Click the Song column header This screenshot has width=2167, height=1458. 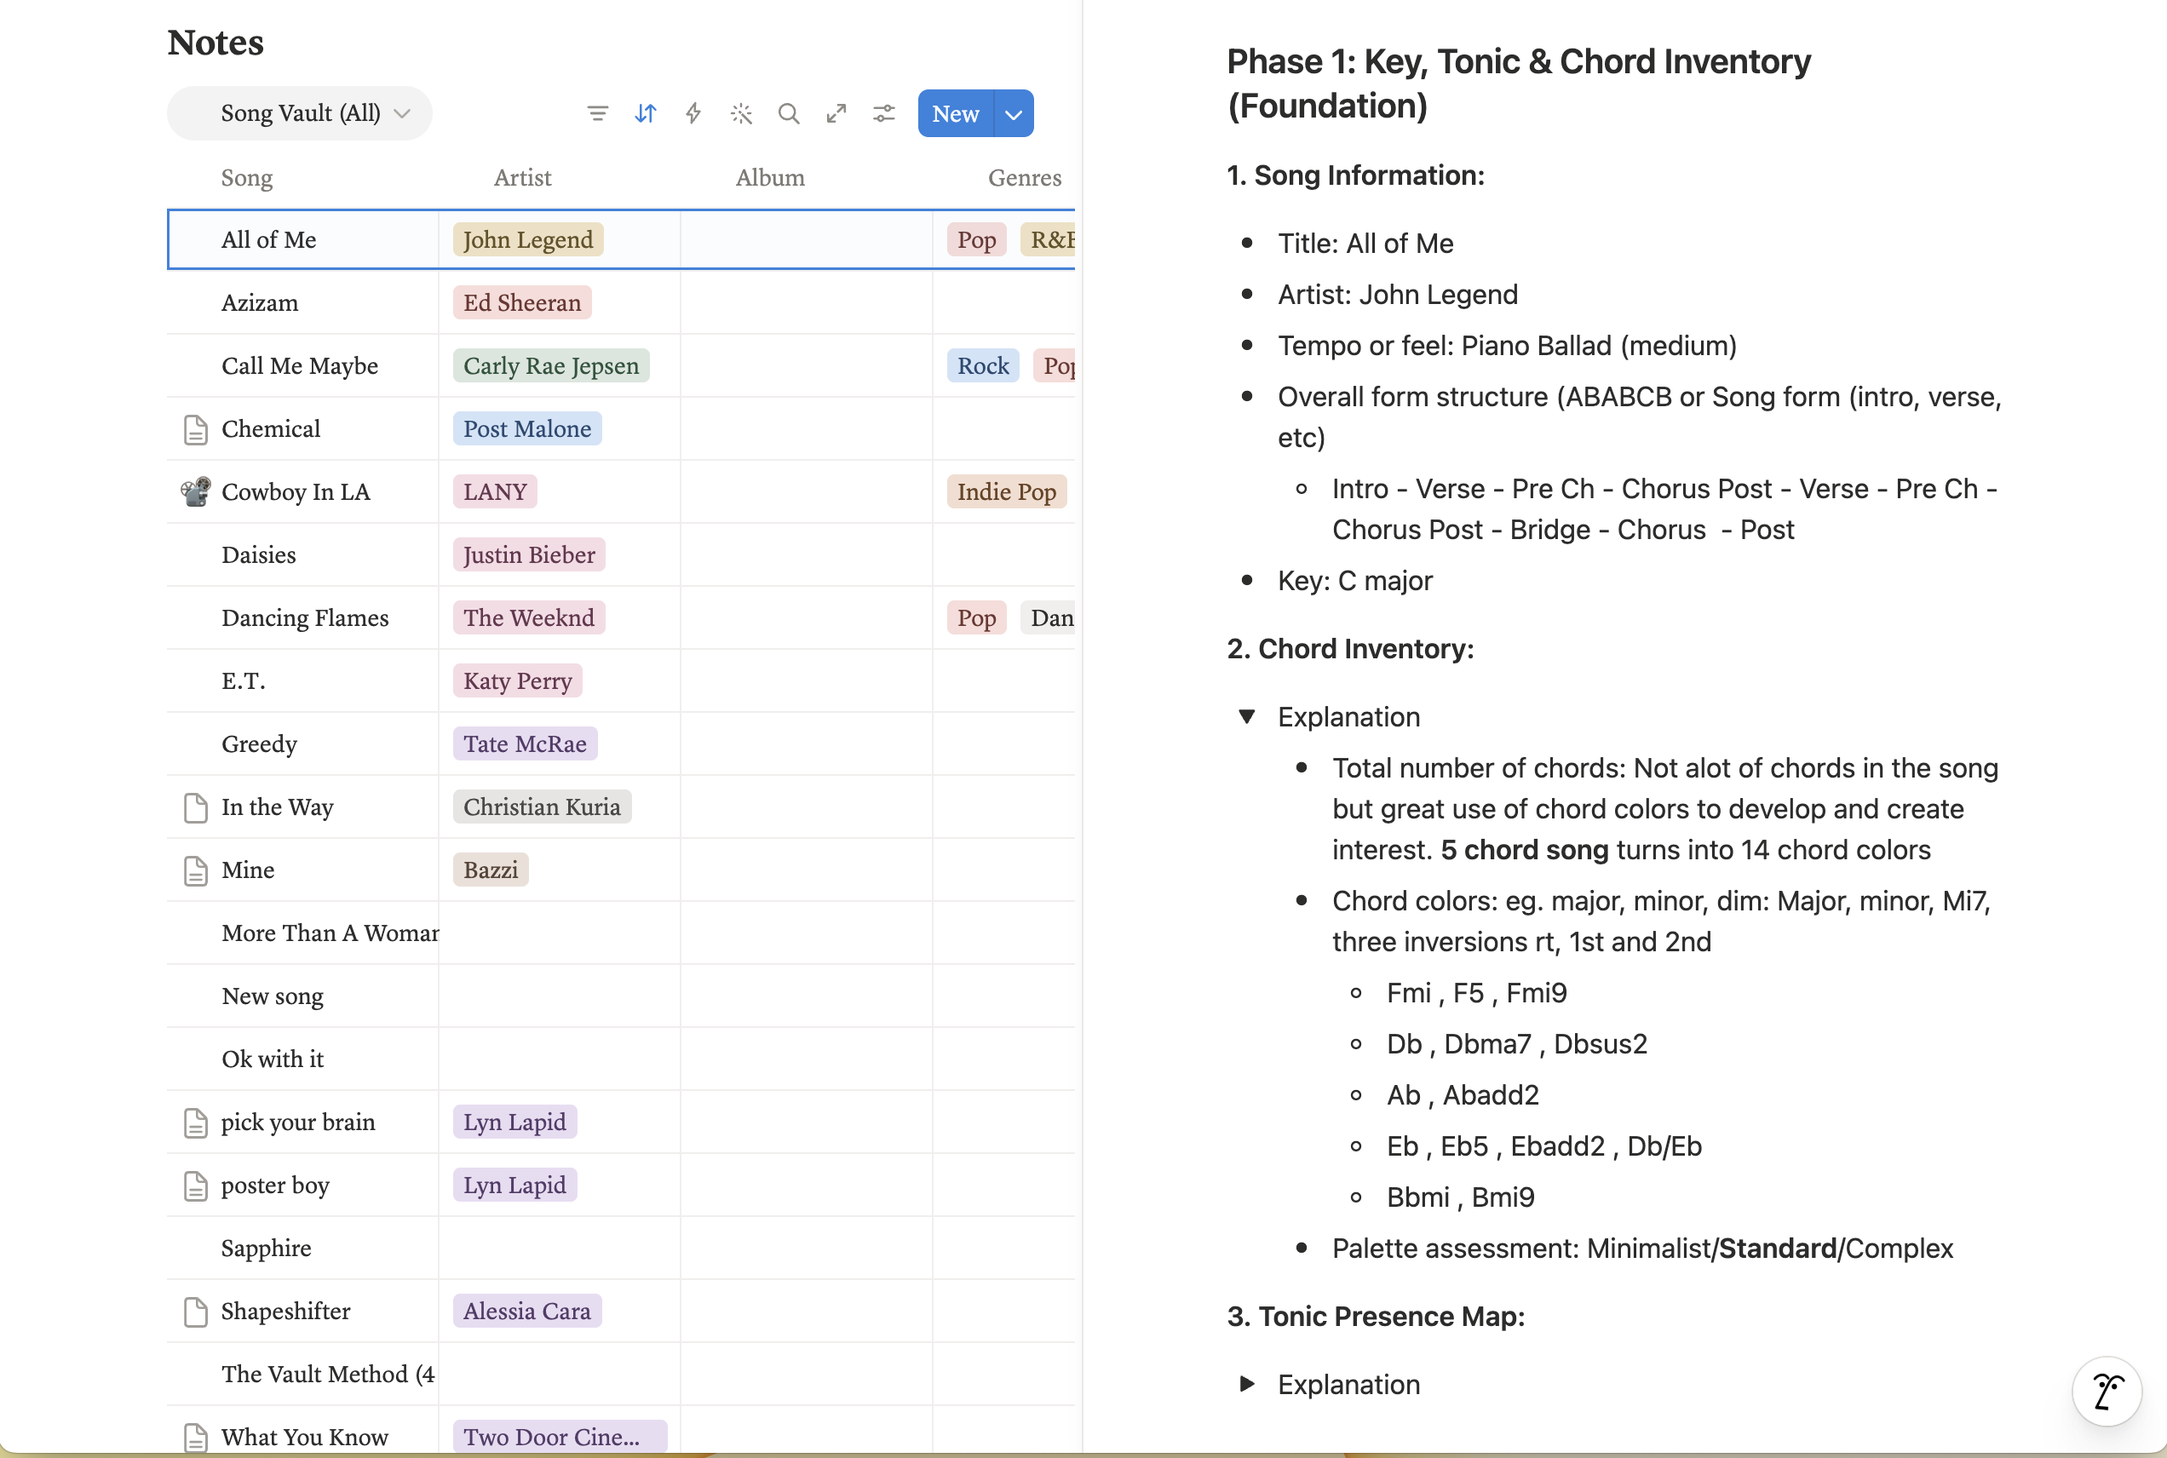(246, 178)
